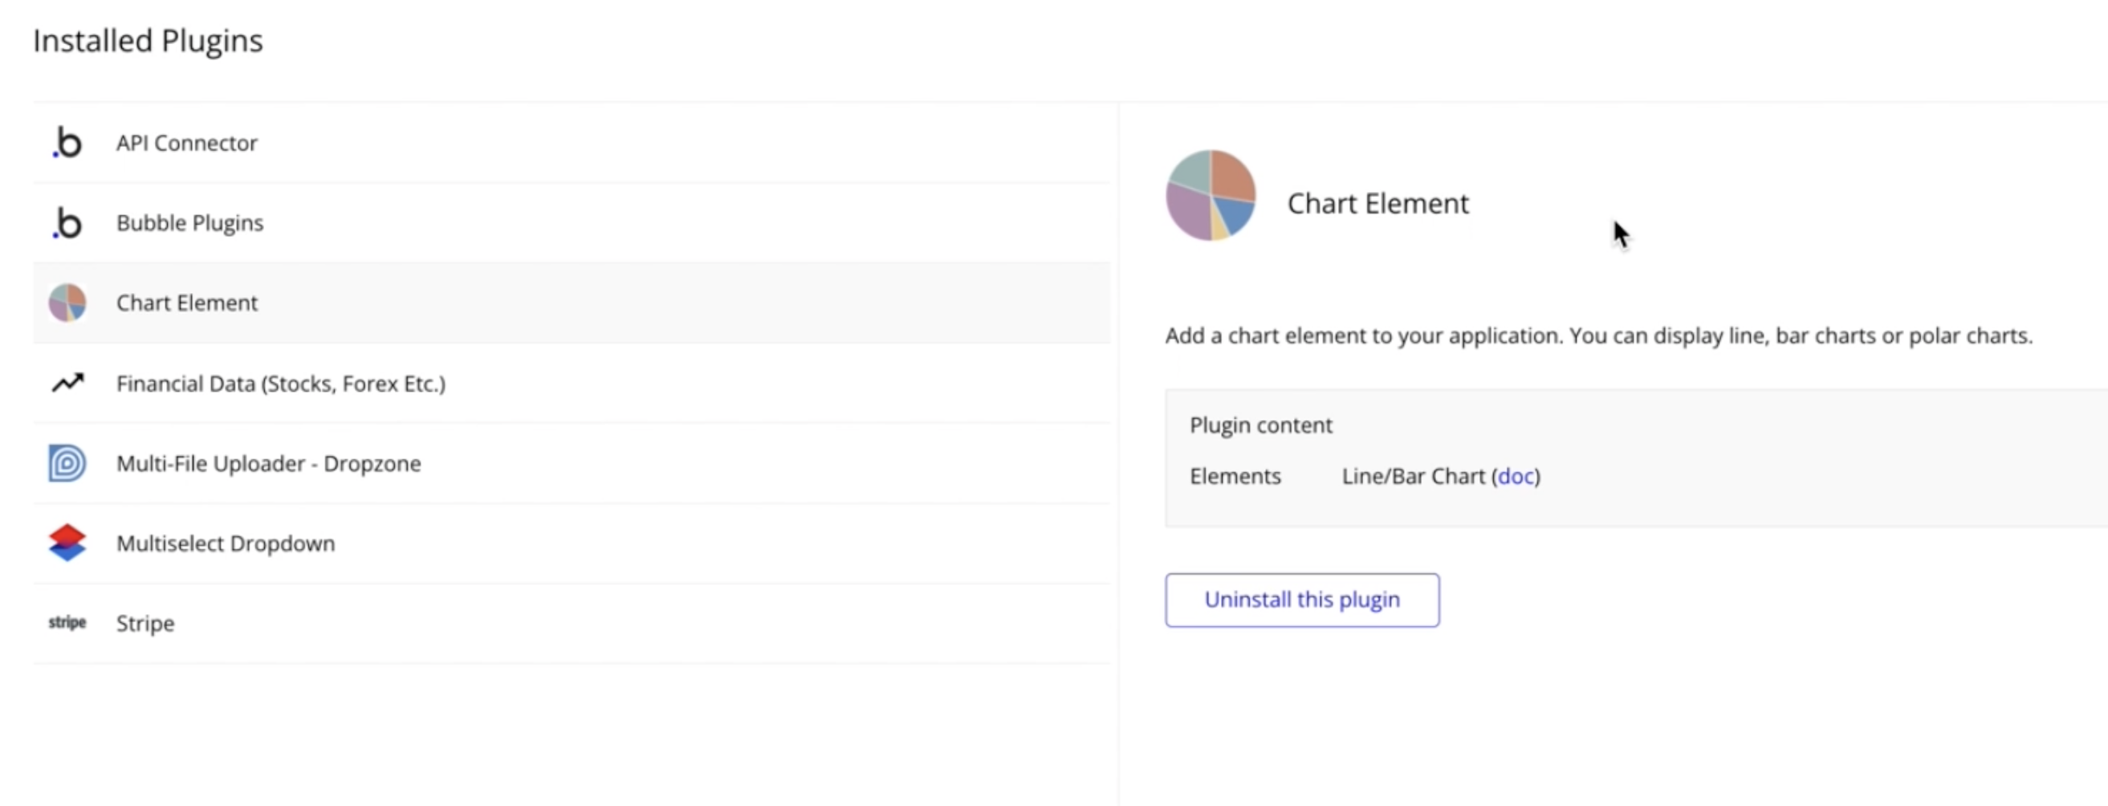Click the Dropzone uploader spiral icon
Image resolution: width=2108 pixels, height=806 pixels.
pos(67,463)
